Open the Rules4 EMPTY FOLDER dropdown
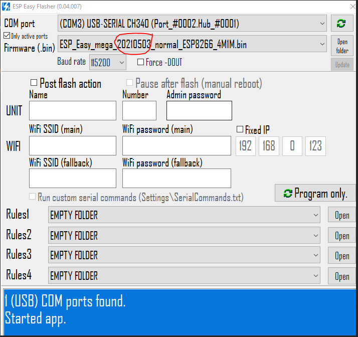Viewport: 358px width, 337px height. coord(184,276)
